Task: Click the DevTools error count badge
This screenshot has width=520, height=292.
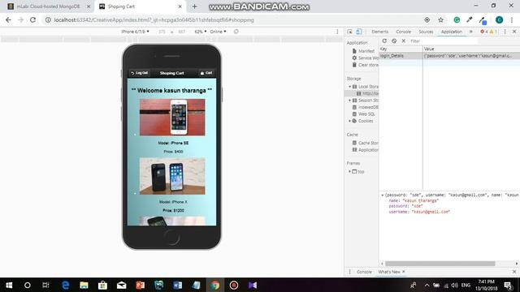Action: pyautogui.click(x=484, y=32)
